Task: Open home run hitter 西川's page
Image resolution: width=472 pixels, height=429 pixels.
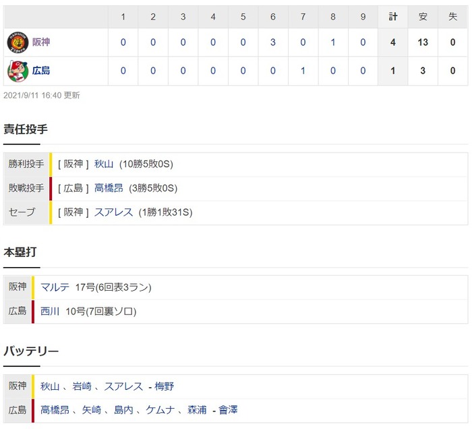Action: (50, 311)
